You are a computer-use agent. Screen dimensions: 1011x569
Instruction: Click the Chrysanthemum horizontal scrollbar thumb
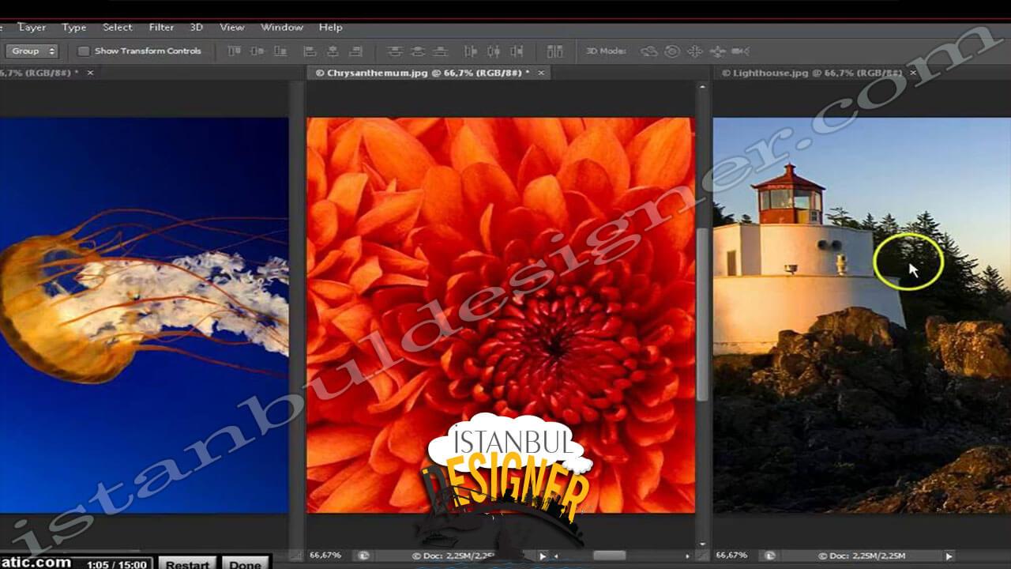(609, 556)
